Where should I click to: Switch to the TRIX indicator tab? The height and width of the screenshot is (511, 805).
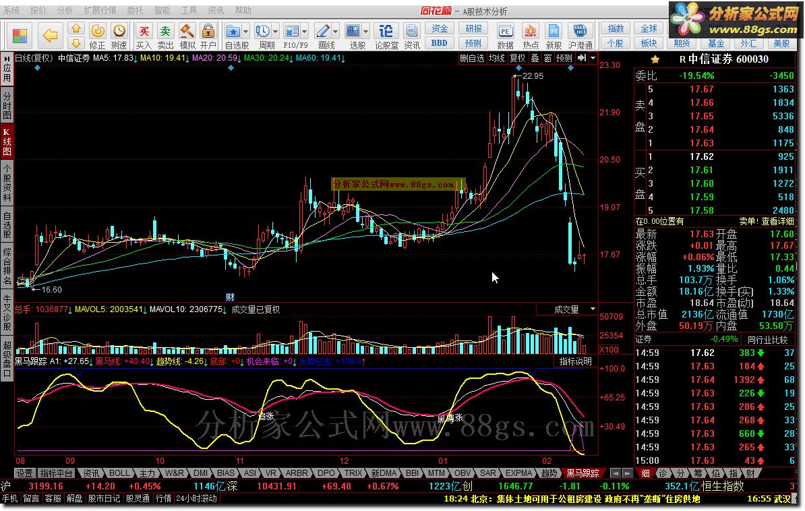tap(353, 473)
